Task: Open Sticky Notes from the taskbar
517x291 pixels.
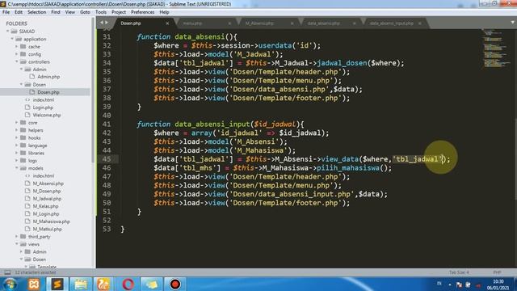Action: coord(151,284)
